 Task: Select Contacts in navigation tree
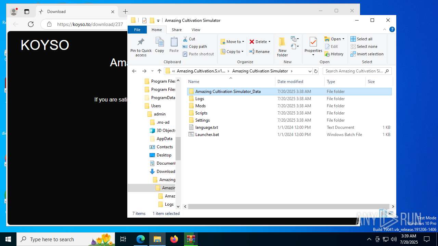pyautogui.click(x=165, y=147)
